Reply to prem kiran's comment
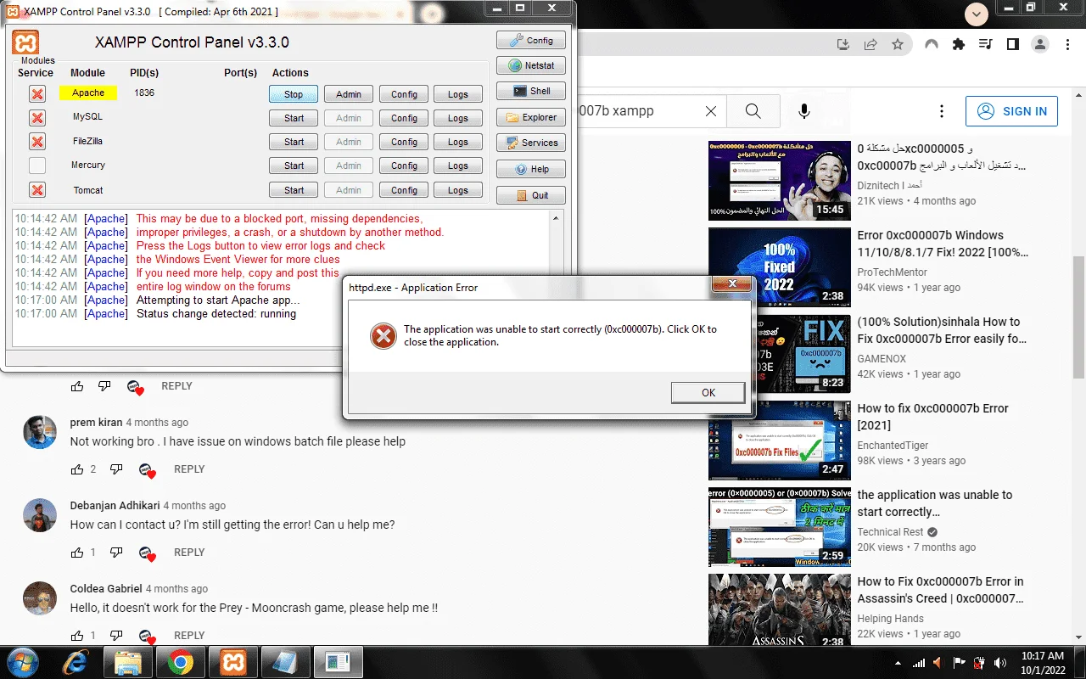This screenshot has width=1086, height=679. pos(189,469)
